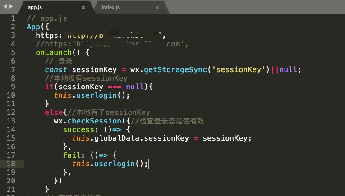Screen dimensions: 345x196
Task: Click comment '//本地没有sessionKey'
Action: tap(86, 78)
